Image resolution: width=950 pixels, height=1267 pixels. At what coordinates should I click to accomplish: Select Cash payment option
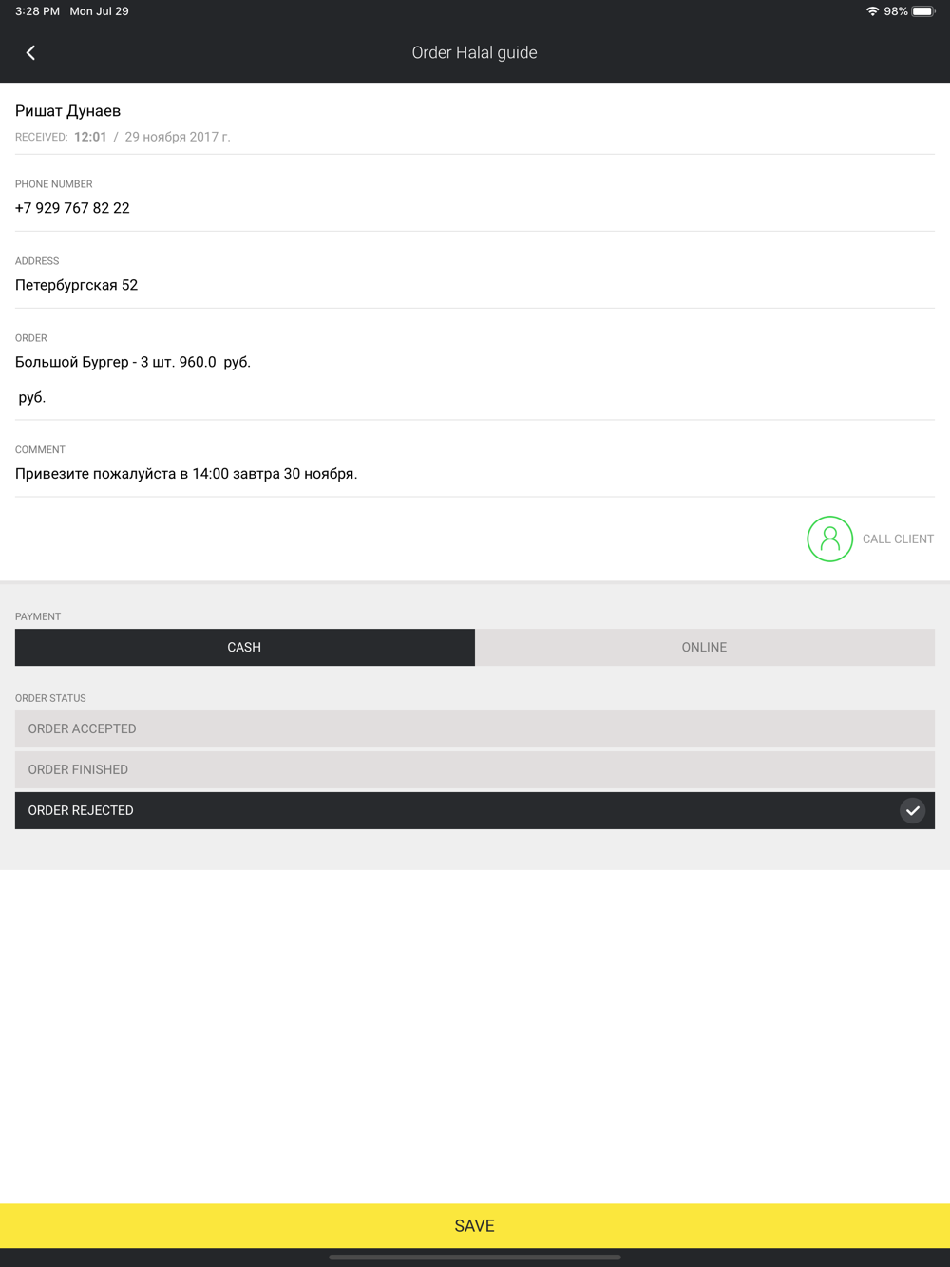[244, 647]
